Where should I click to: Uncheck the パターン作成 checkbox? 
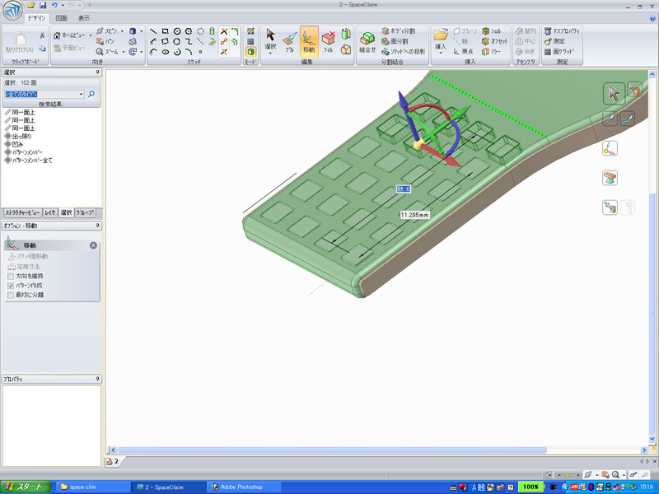[11, 286]
